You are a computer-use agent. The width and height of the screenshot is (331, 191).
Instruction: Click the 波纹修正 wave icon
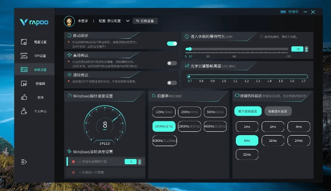(69, 74)
